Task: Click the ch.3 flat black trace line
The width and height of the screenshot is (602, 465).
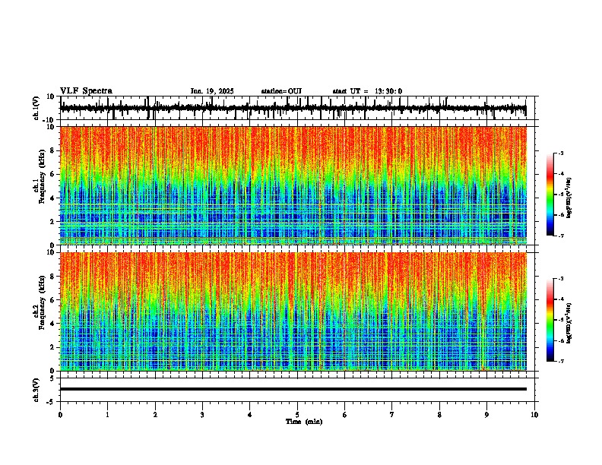Action: (x=293, y=389)
